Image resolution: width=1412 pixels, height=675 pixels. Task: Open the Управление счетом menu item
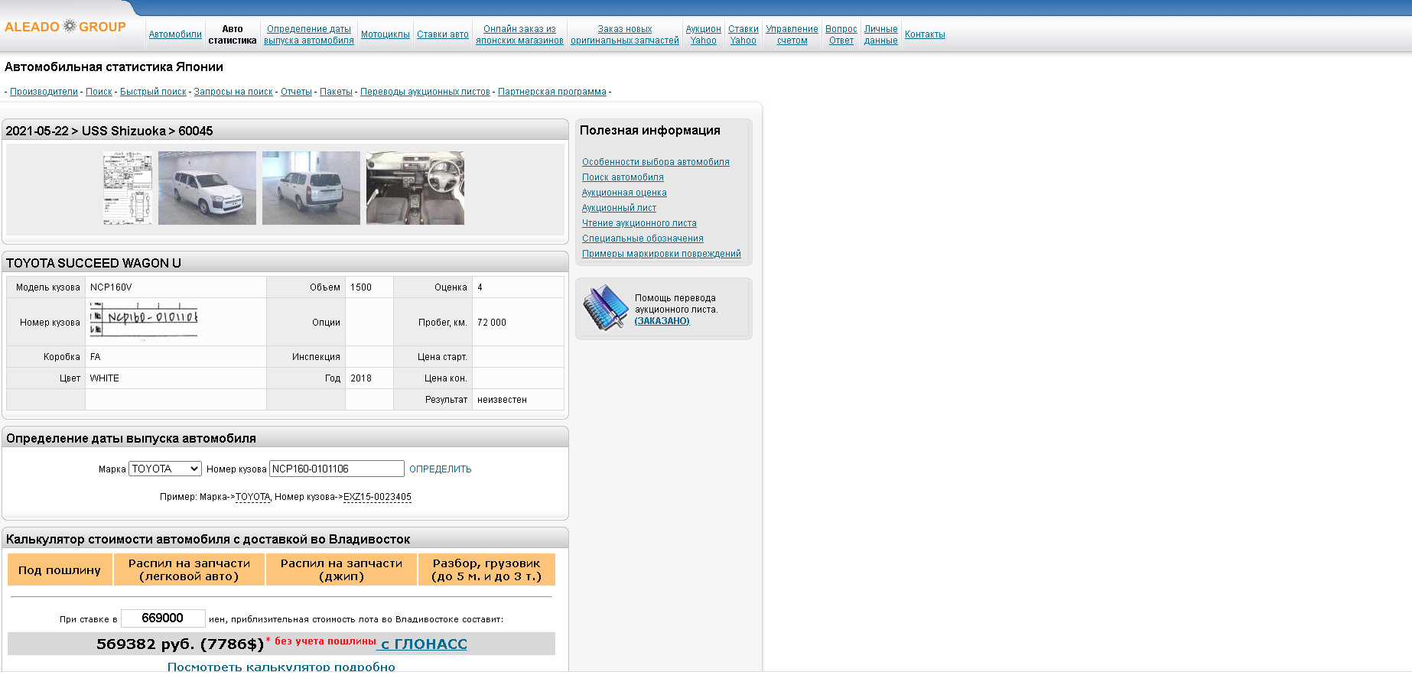click(792, 34)
